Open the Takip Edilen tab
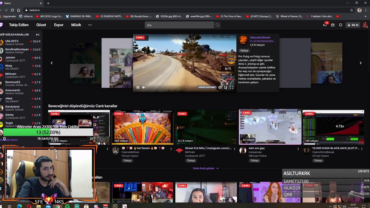 pos(19,25)
